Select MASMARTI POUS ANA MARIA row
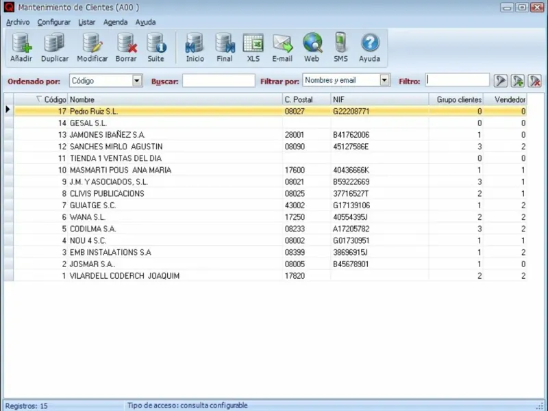 pos(270,170)
